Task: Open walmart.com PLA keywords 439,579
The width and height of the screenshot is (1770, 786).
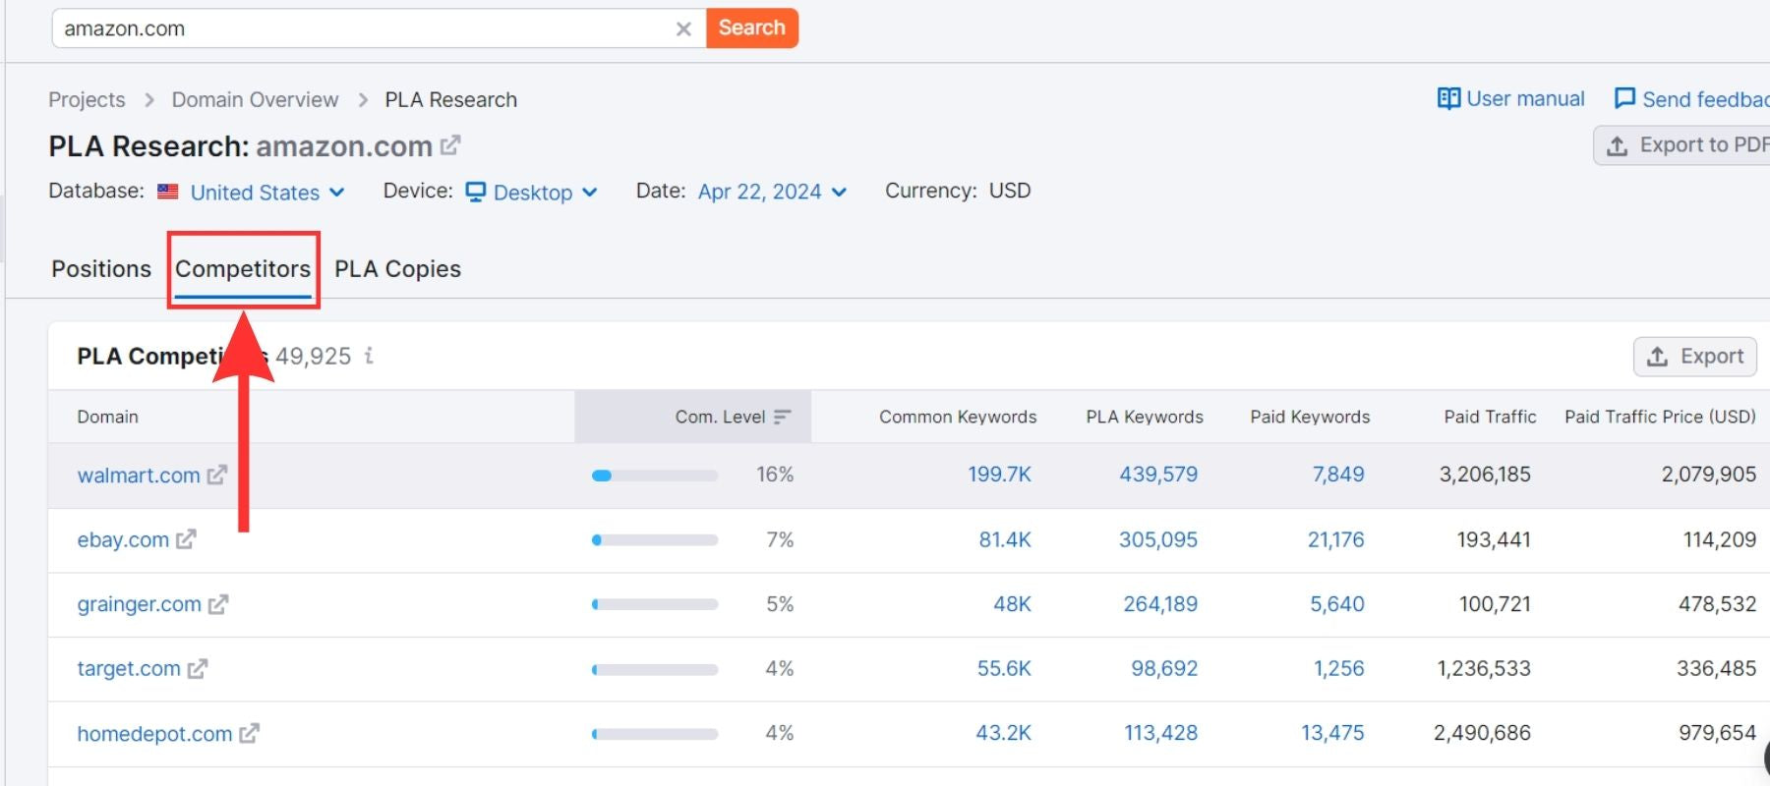Action: pyautogui.click(x=1158, y=475)
